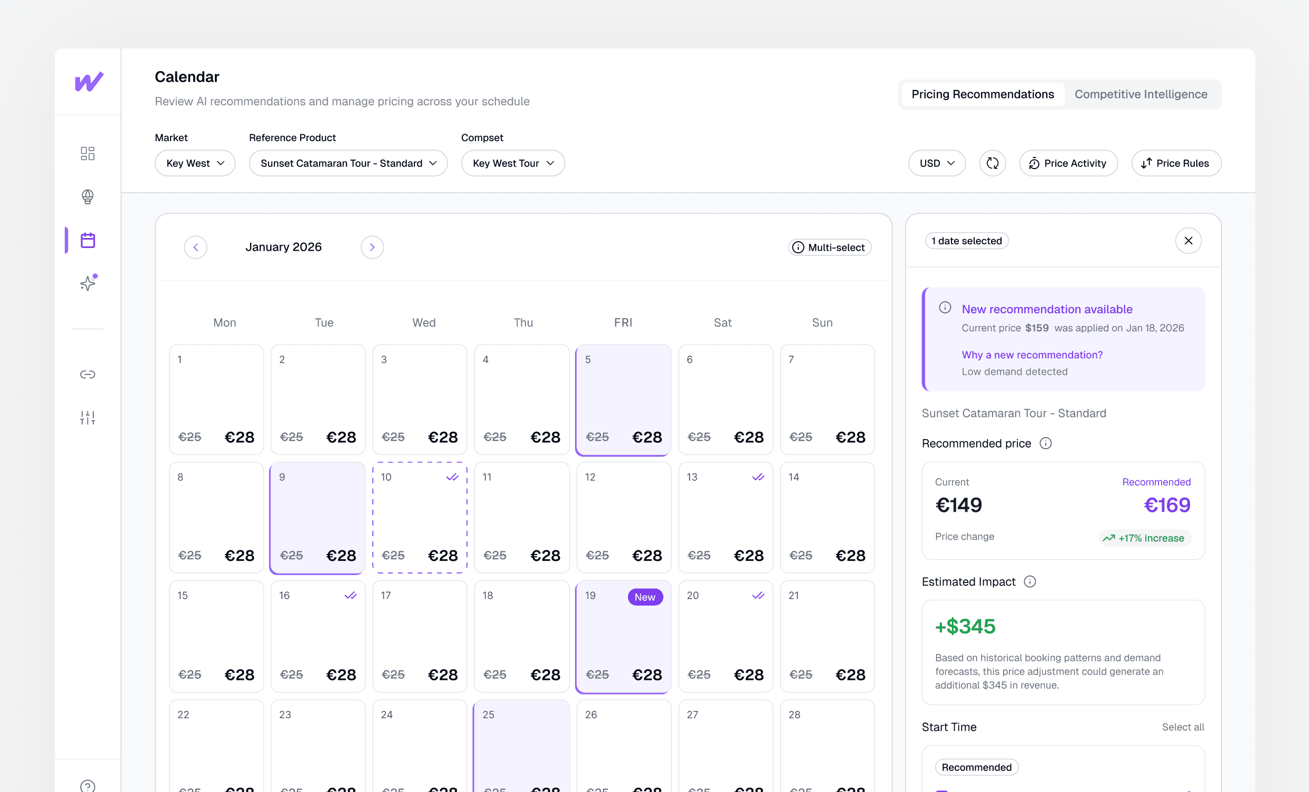Select January 3 calendar cell
The height and width of the screenshot is (792, 1309).
(420, 400)
